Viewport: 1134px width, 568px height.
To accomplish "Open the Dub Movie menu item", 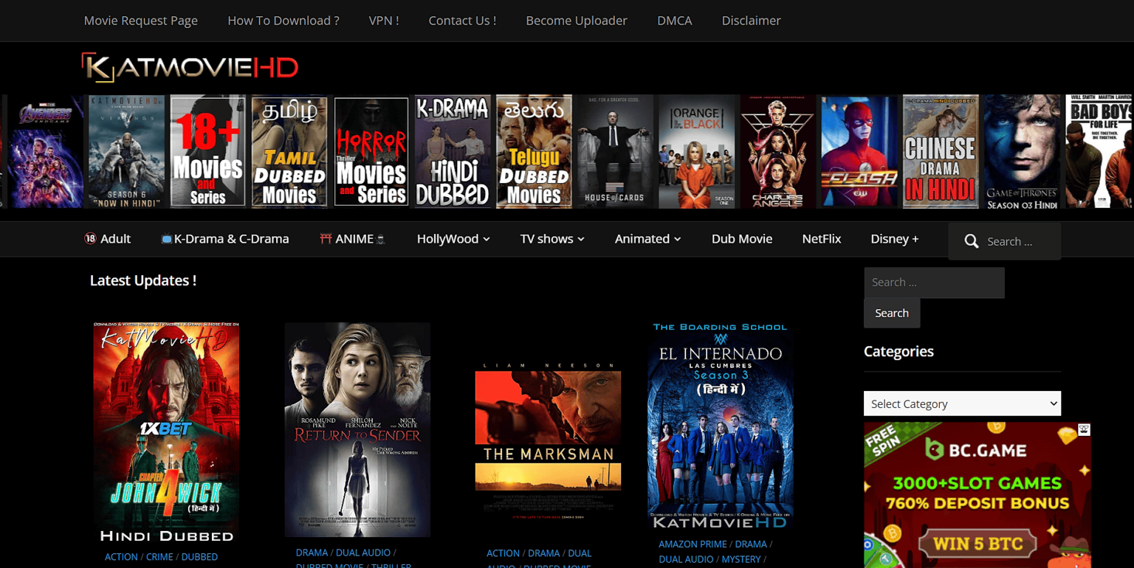I will tap(741, 239).
